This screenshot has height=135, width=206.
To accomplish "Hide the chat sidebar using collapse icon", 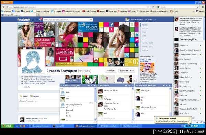I will (x=201, y=122).
